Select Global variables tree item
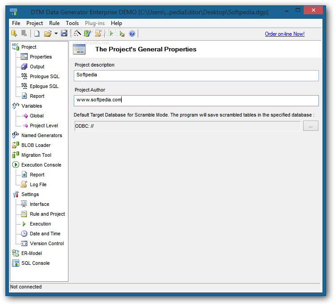335x305 pixels. 37,116
